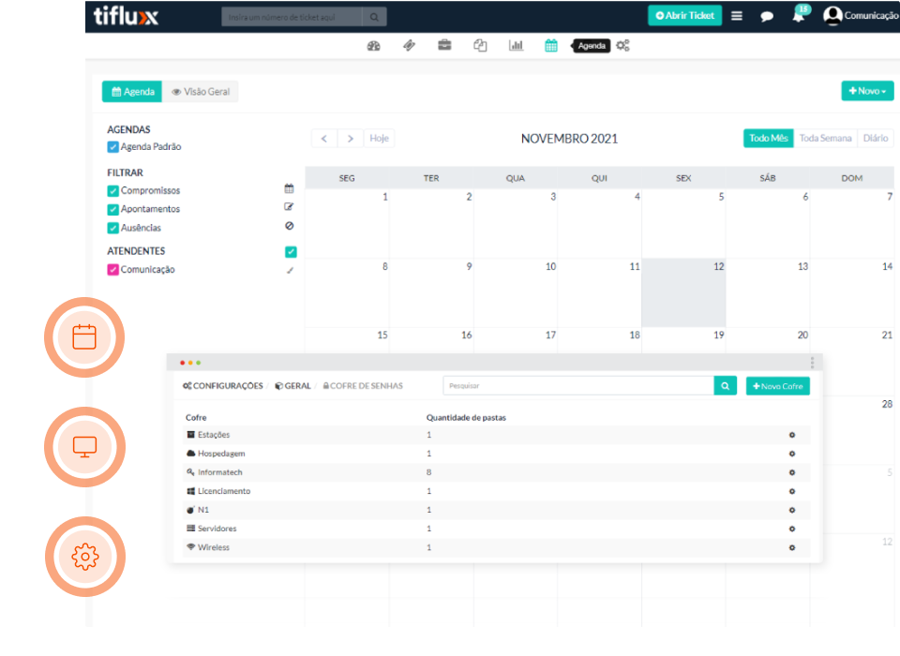Open gear options for Licenciamento row

pyautogui.click(x=792, y=491)
